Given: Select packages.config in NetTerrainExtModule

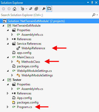Looking at the screenshot, I should click(x=28, y=66).
